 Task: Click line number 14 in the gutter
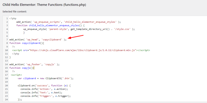point(6,64)
